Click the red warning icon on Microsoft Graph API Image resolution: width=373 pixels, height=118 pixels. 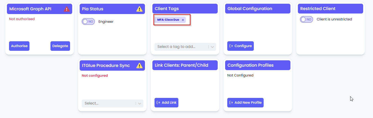tap(66, 9)
